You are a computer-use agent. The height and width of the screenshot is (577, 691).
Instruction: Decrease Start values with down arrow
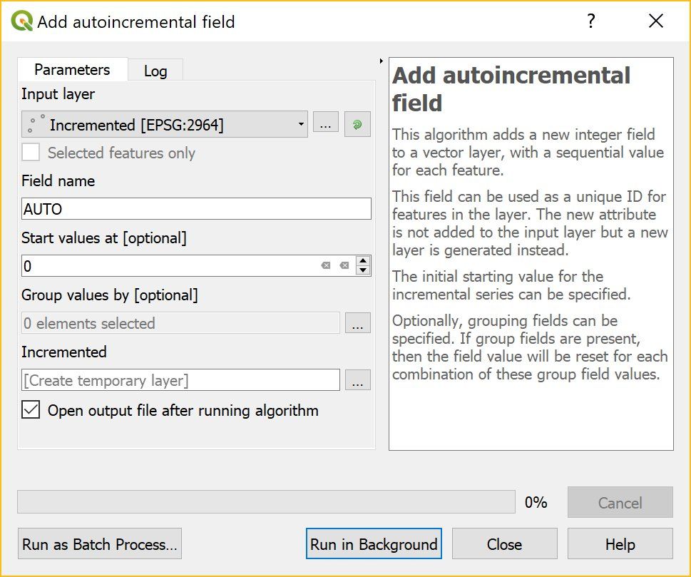click(x=363, y=270)
